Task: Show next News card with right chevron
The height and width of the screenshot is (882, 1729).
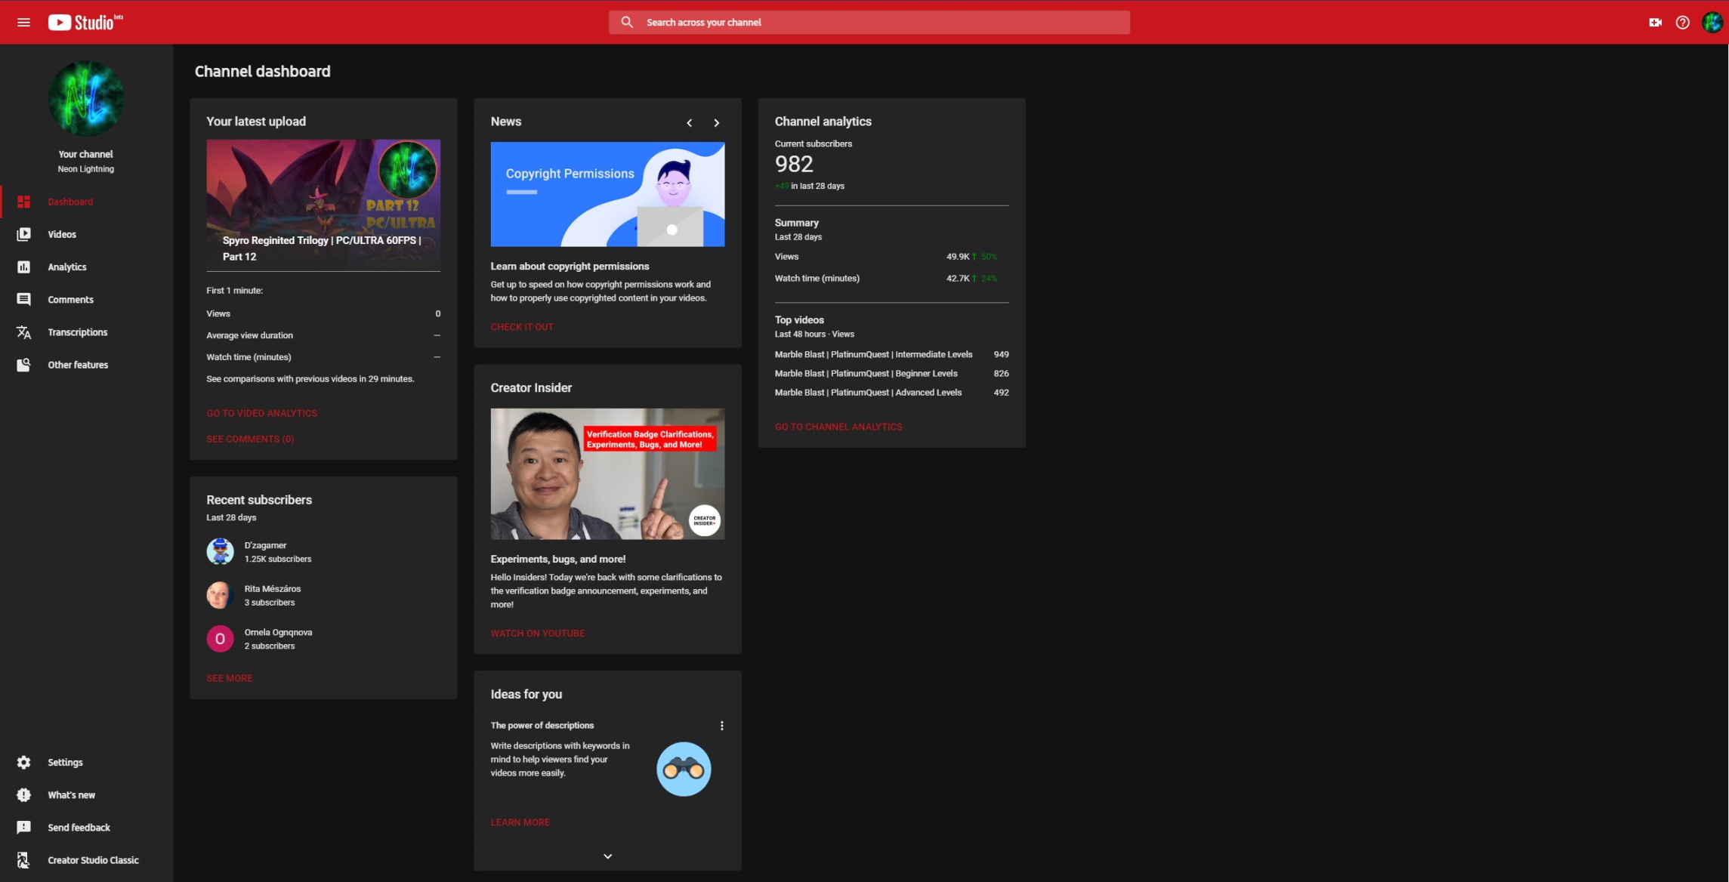Action: [716, 122]
